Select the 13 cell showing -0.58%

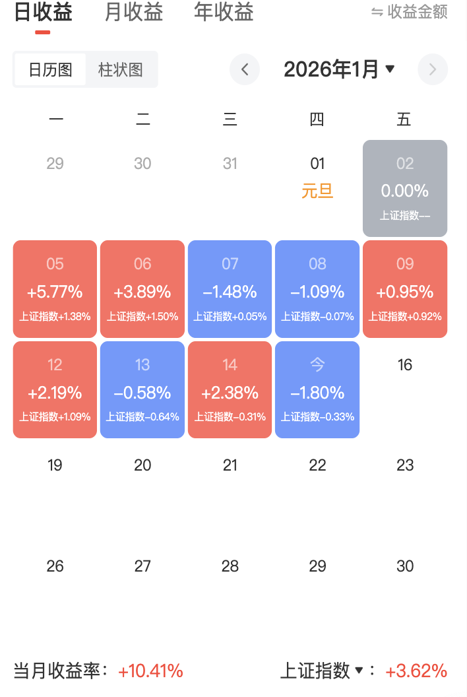(142, 389)
